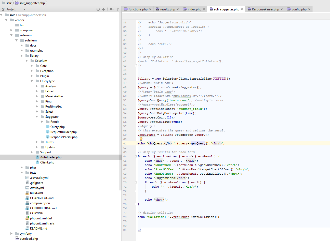Select composer.json file icon in tree

(27, 203)
